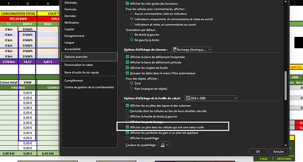This screenshot has width=303, height=162.
Task: Enable Formules dans les cellules checkbox
Action: 127,111
